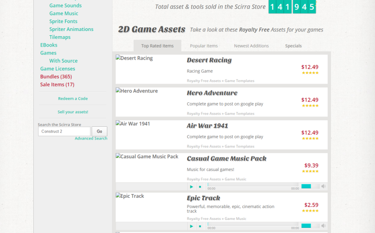375x233 pixels.
Task: Open the Epic Track thumbnail image
Action: point(130,196)
